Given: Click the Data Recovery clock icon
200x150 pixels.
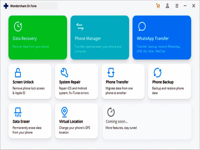Looking at the screenshot, I should click(x=18, y=27).
